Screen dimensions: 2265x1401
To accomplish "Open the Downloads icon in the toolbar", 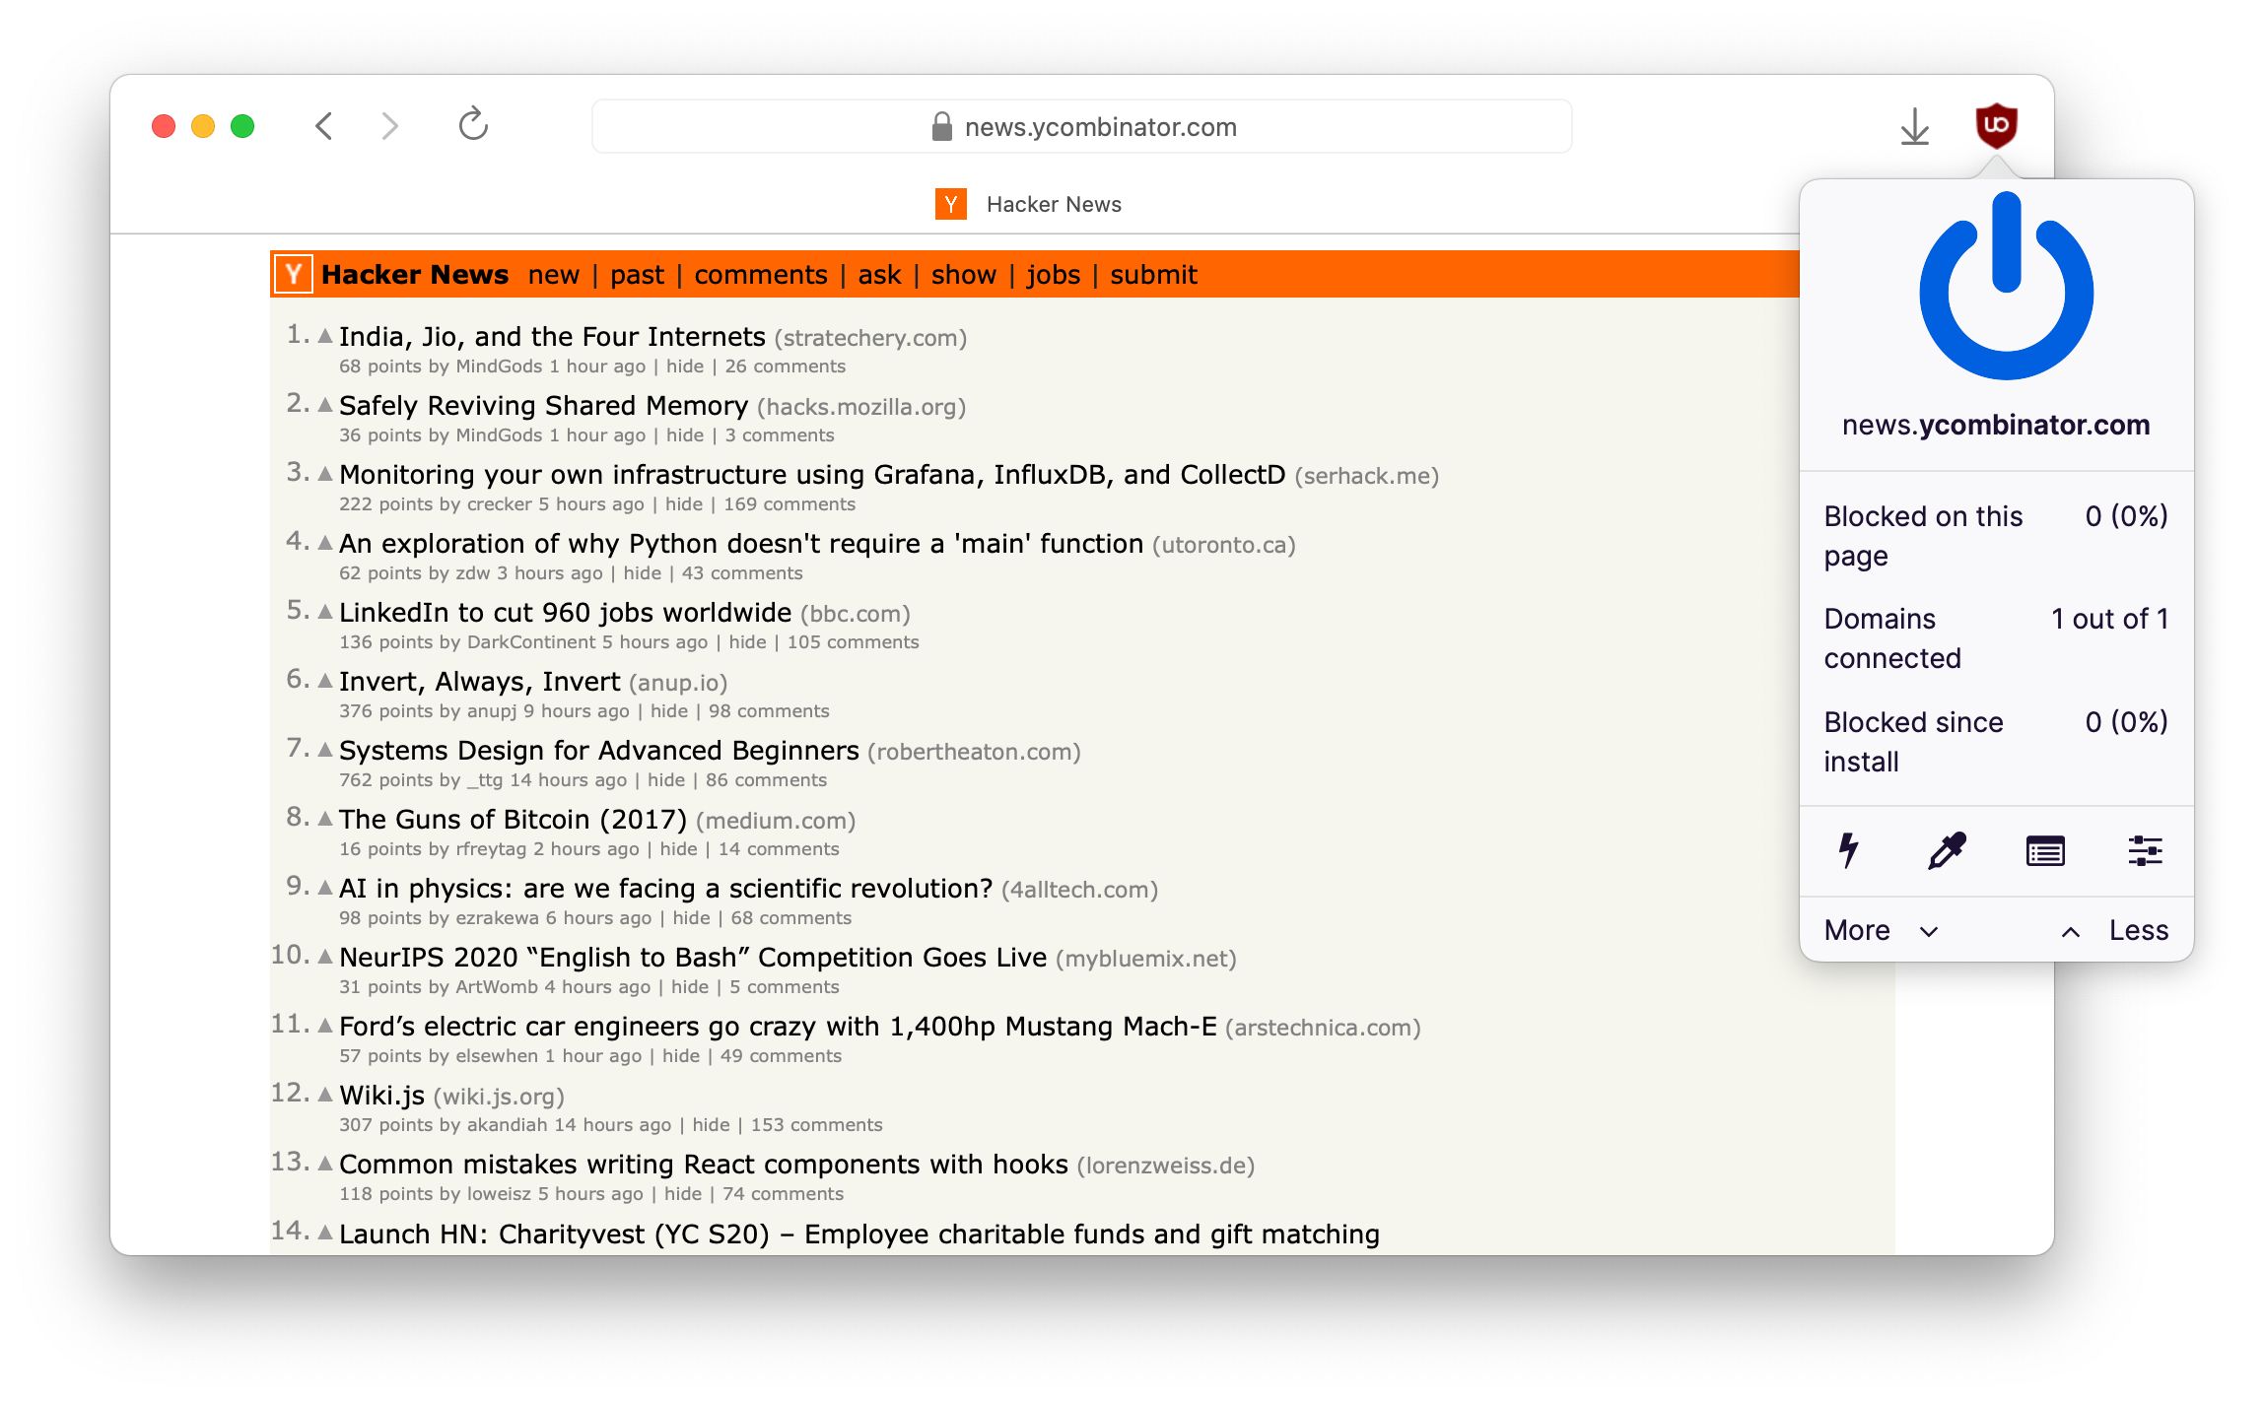I will click(x=1913, y=126).
